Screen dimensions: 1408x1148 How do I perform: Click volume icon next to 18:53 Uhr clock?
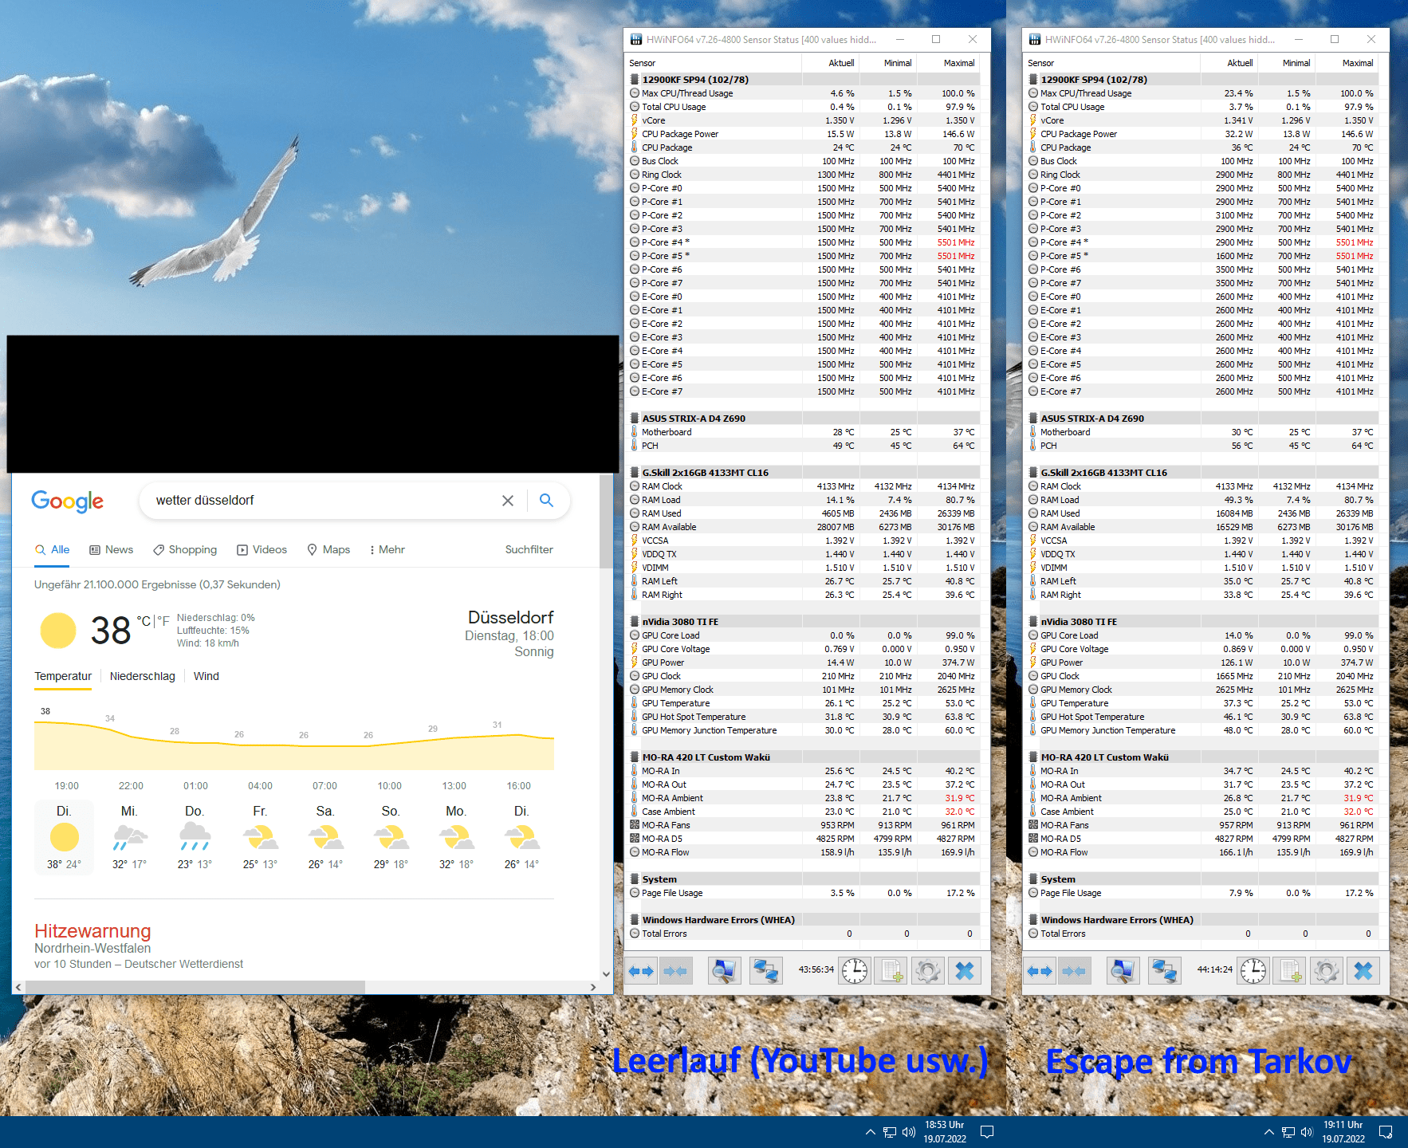tap(908, 1131)
